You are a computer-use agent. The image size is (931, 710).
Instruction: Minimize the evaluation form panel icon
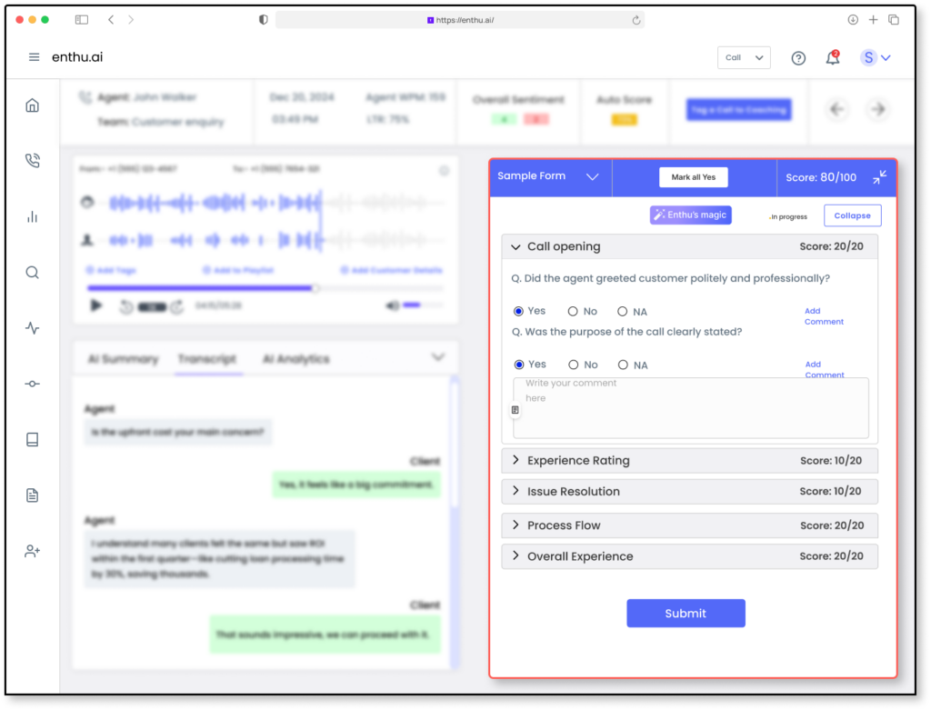(x=879, y=177)
